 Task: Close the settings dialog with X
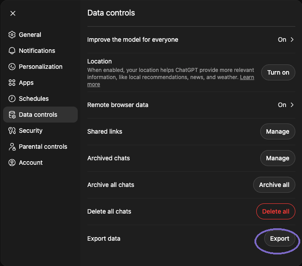point(13,13)
